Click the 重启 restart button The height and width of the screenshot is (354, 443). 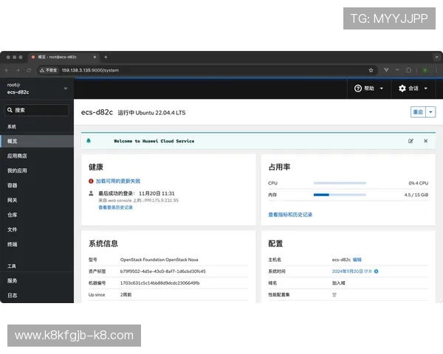[x=418, y=112]
